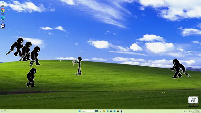The image size is (201, 113).
Task: Click the lone swordsman enemy on the right
Action: 180,69
